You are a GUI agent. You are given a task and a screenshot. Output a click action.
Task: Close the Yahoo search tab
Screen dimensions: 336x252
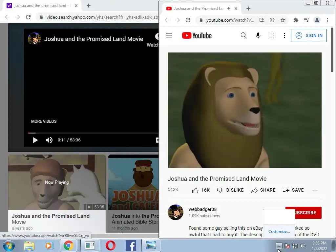tap(76, 6)
